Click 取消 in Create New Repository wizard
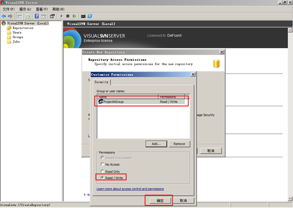The height and width of the screenshot is (208, 293). [x=211, y=151]
